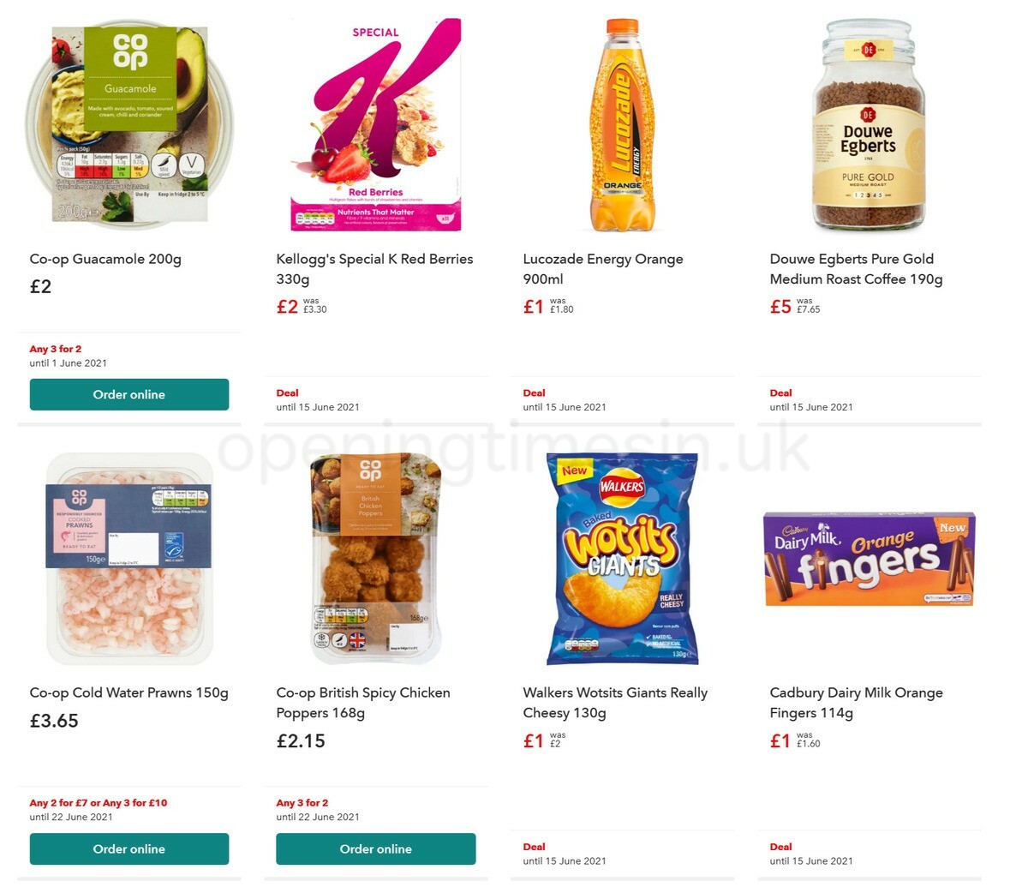Click the Deal label under Special K

[x=287, y=393]
